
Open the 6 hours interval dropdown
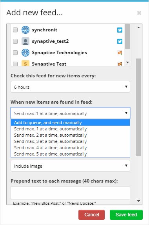70,87
